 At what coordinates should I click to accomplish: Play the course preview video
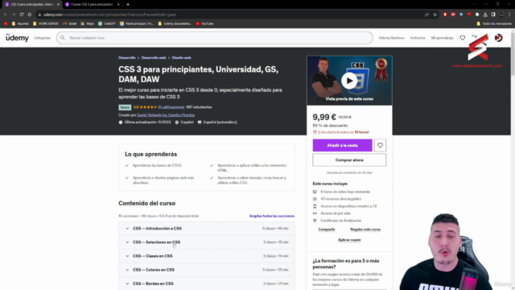pos(349,81)
